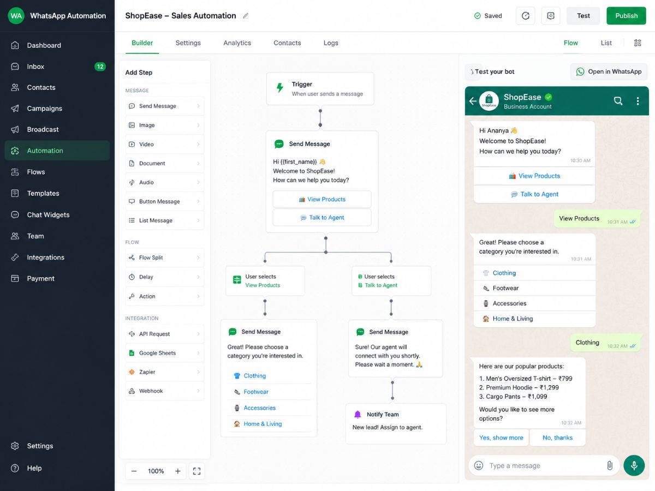Open Integrations from sidebar
Viewport: 655px width, 491px height.
tap(57, 258)
